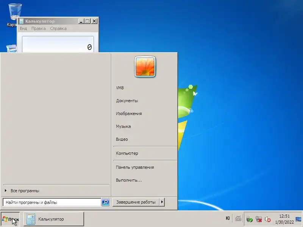
Task: Click the user account flower picture
Action: [145, 67]
